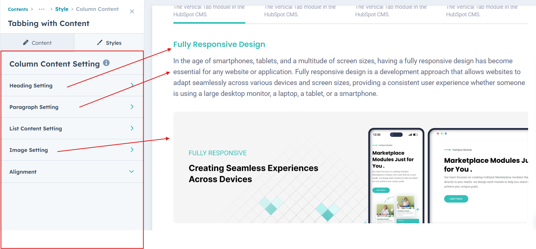This screenshot has width=536, height=249.
Task: Switch to the Styles tab
Action: point(109,43)
